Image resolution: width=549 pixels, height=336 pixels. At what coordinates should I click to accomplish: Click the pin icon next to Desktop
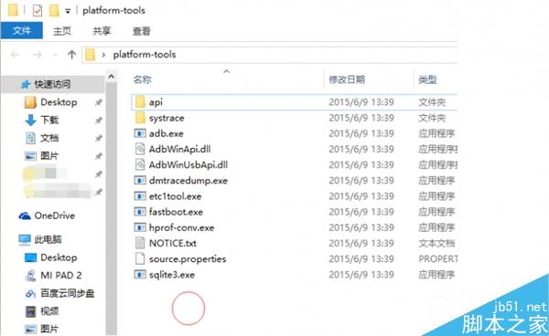point(99,102)
